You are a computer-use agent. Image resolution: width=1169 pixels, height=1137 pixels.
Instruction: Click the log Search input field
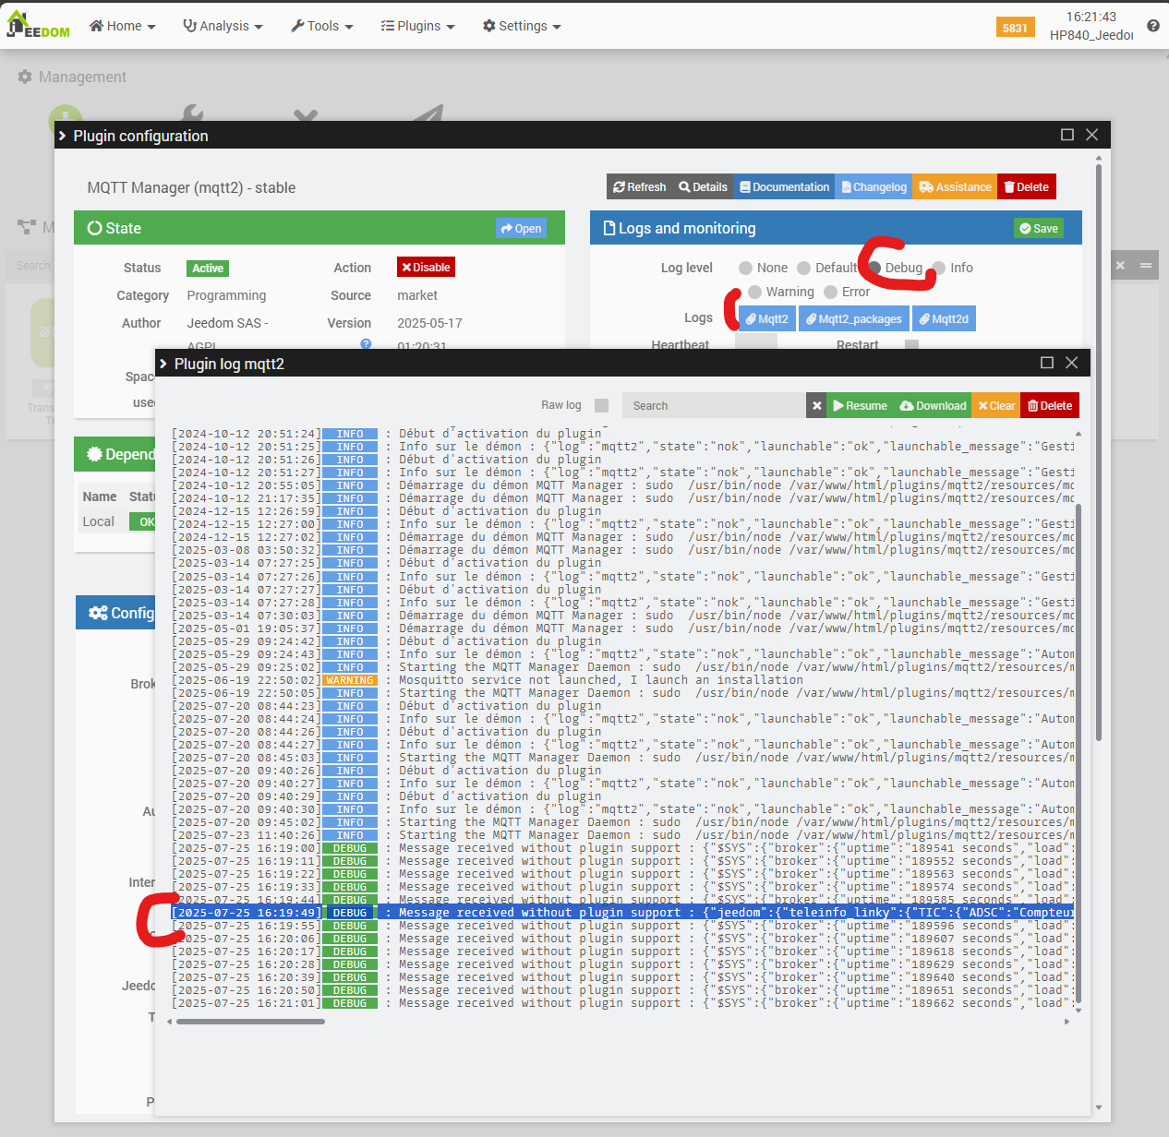pyautogui.click(x=713, y=406)
